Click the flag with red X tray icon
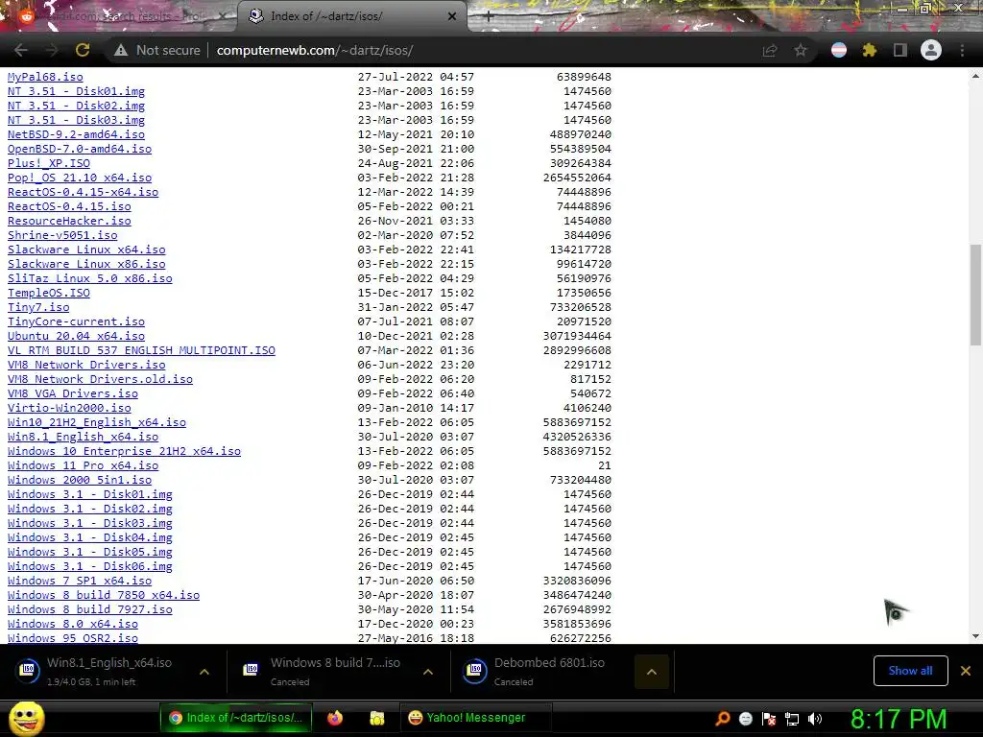Viewport: 983px width, 737px height. tap(769, 719)
